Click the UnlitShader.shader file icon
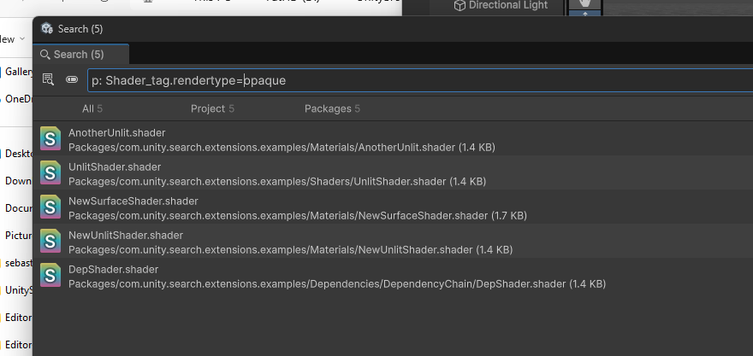The height and width of the screenshot is (356, 753). tap(50, 173)
